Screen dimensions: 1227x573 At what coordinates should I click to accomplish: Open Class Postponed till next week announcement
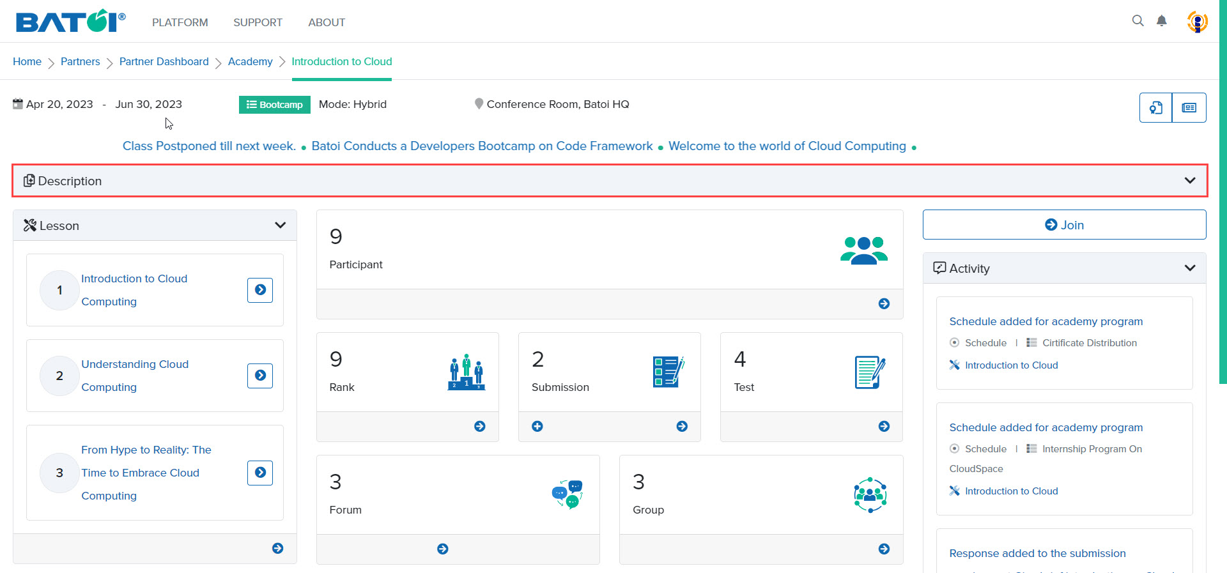pos(209,146)
